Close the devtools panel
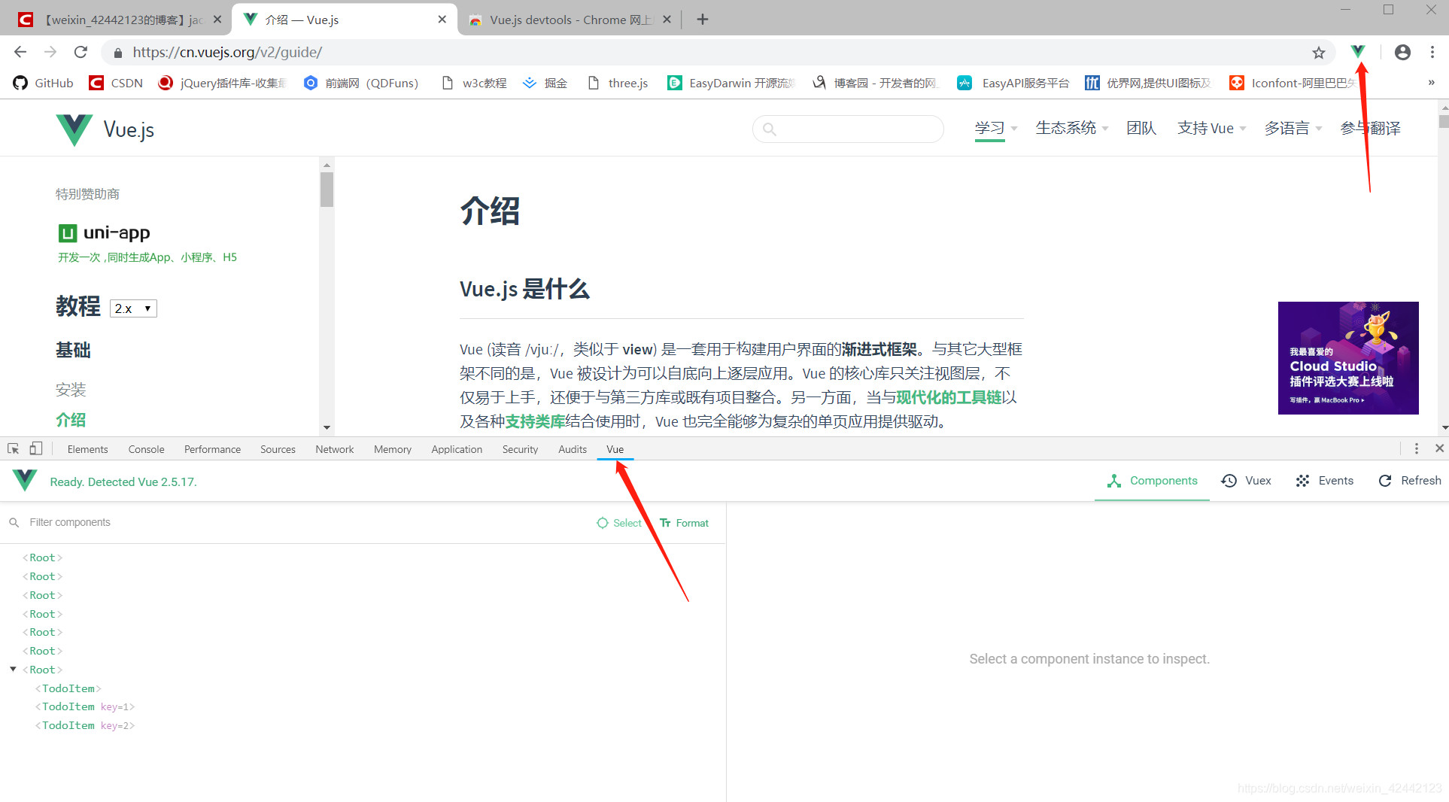This screenshot has width=1449, height=802. [x=1438, y=448]
